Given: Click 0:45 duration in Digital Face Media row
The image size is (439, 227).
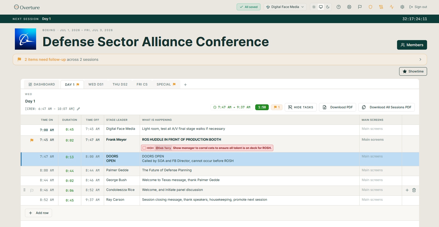Looking at the screenshot, I should [70, 130].
